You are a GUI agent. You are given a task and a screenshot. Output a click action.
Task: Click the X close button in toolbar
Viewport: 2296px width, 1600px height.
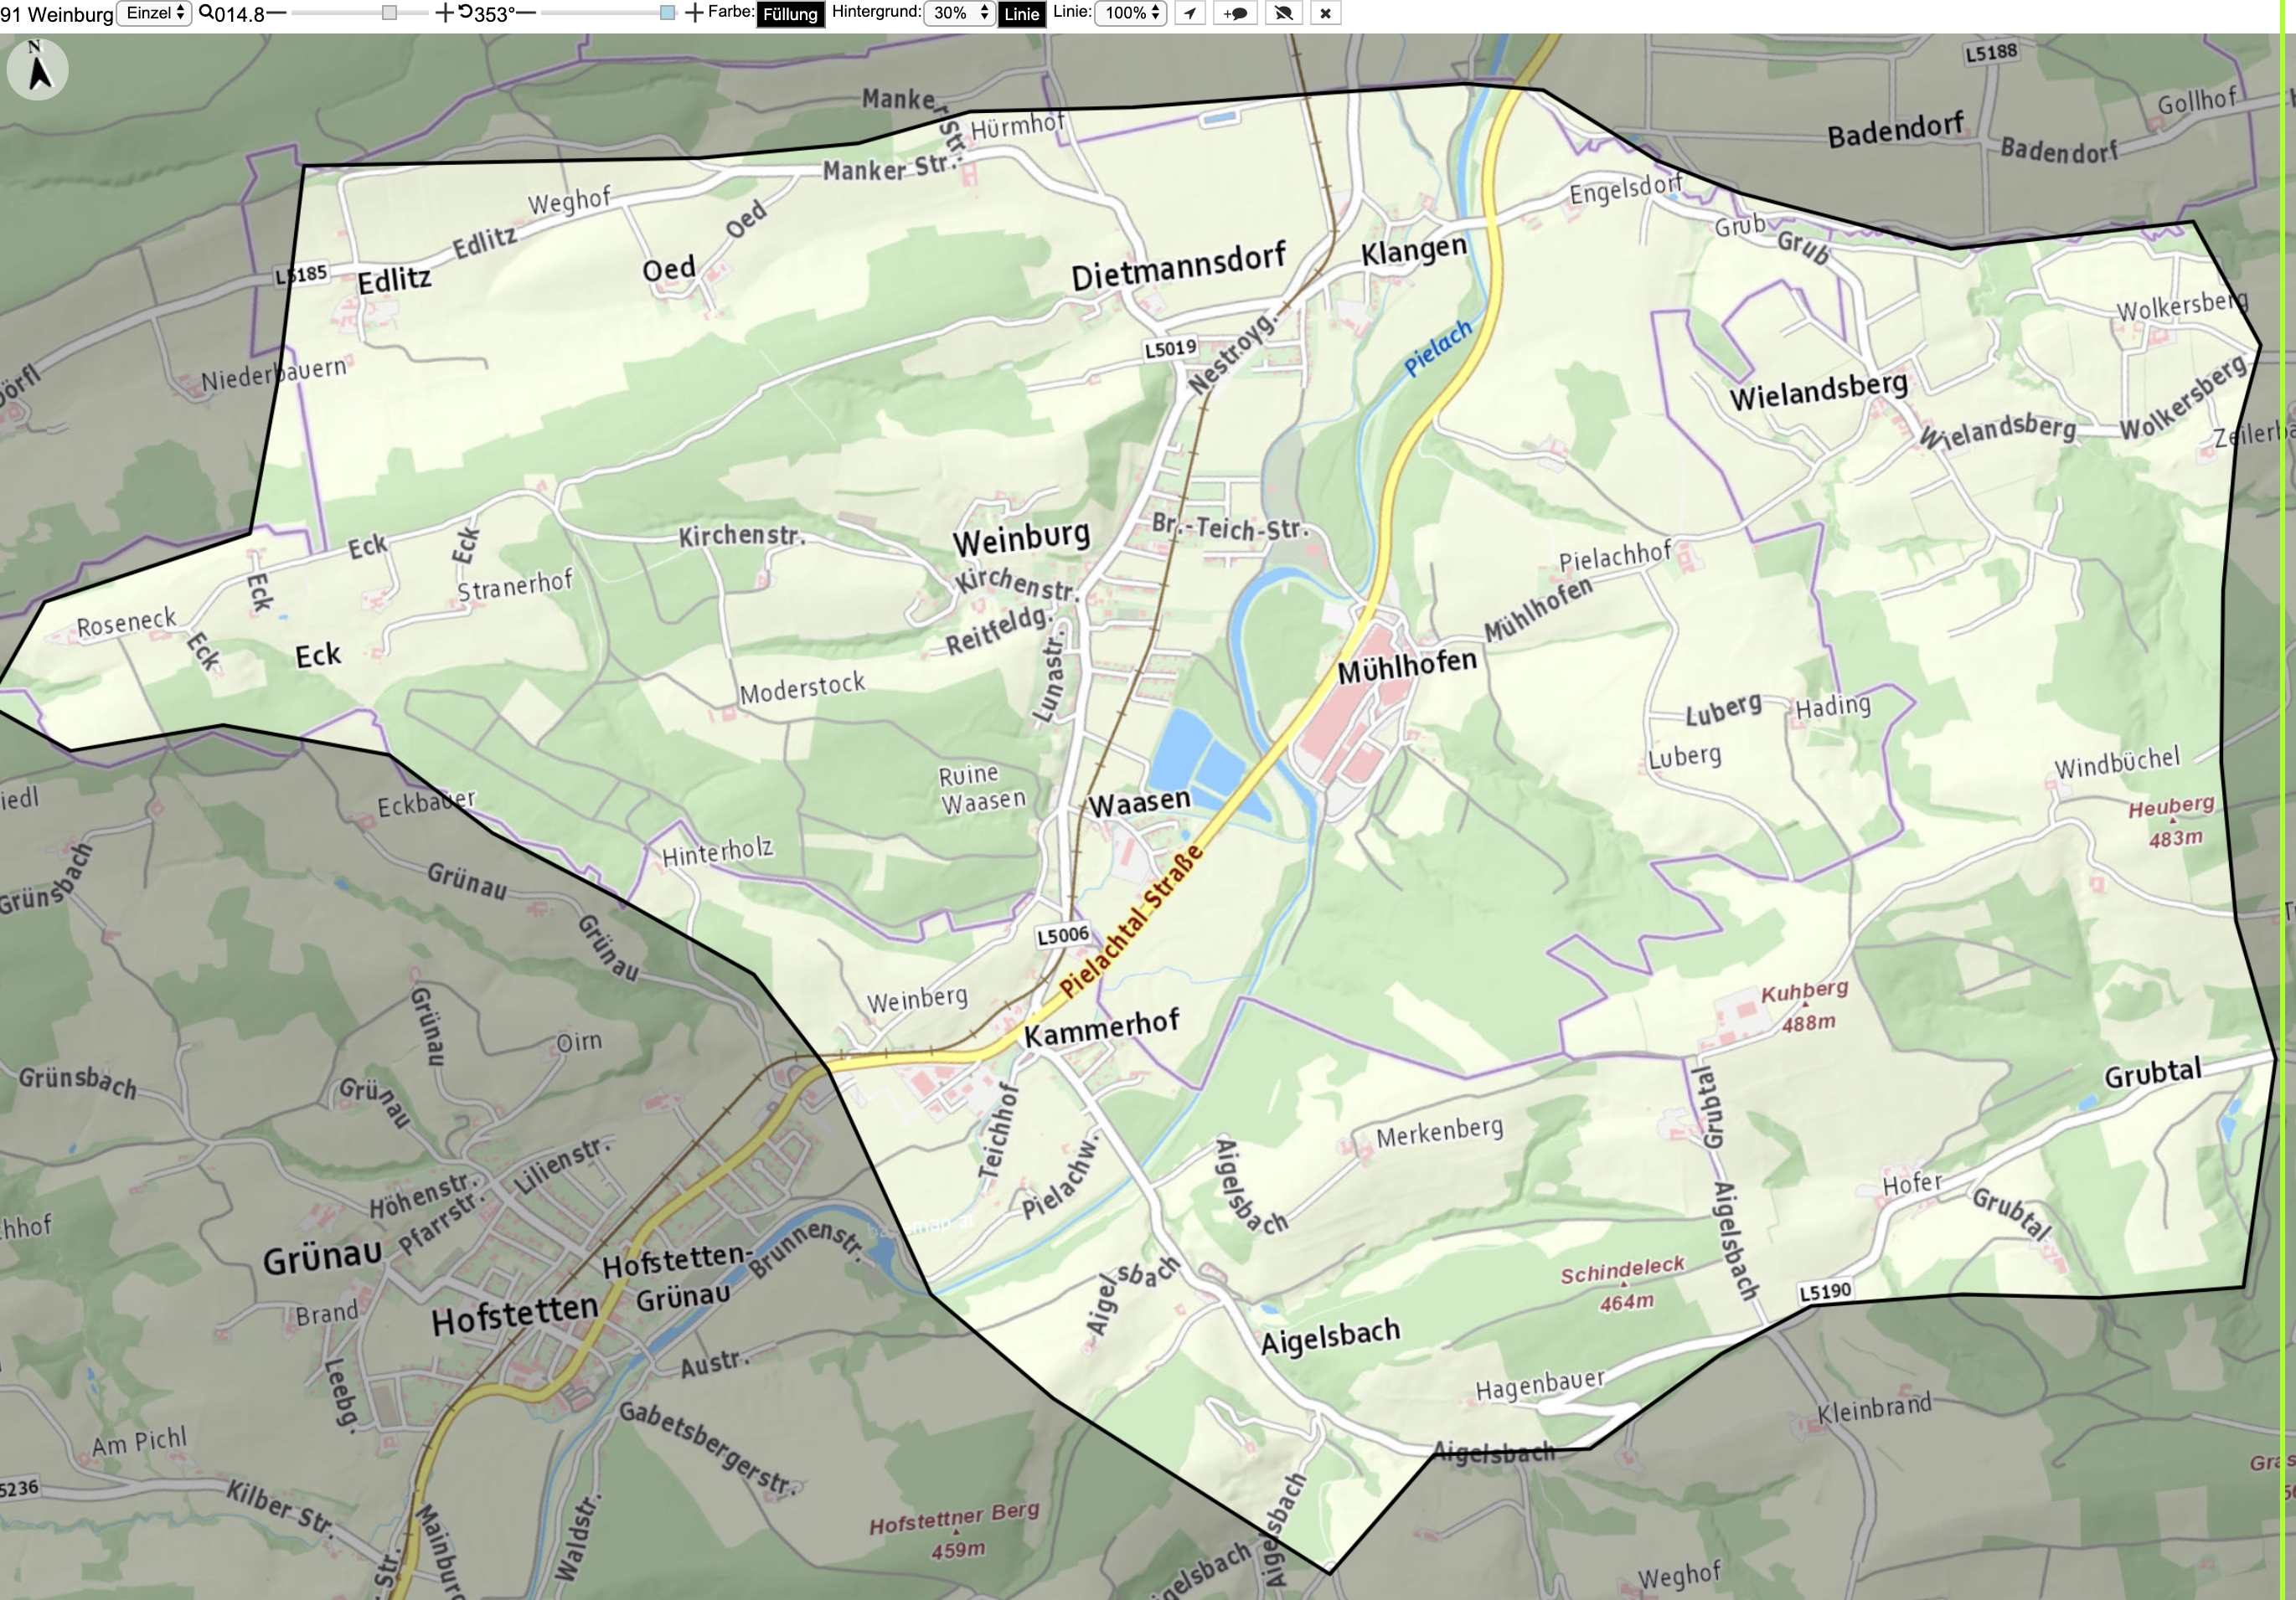[x=1325, y=13]
